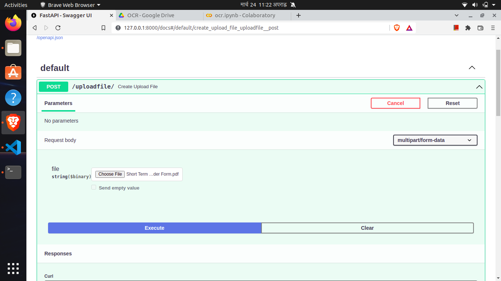Viewport: 501px width, 281px height.
Task: Open multipart/form-data content type dropdown
Action: point(435,140)
